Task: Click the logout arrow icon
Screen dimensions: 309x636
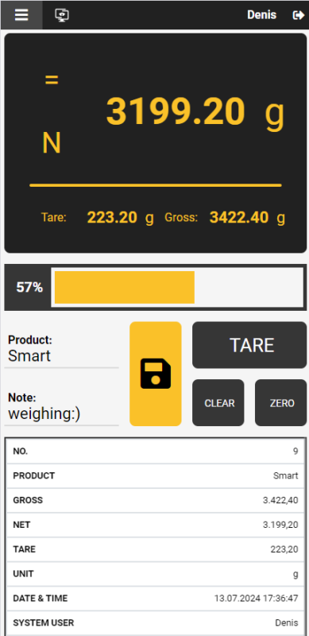Action: 299,15
